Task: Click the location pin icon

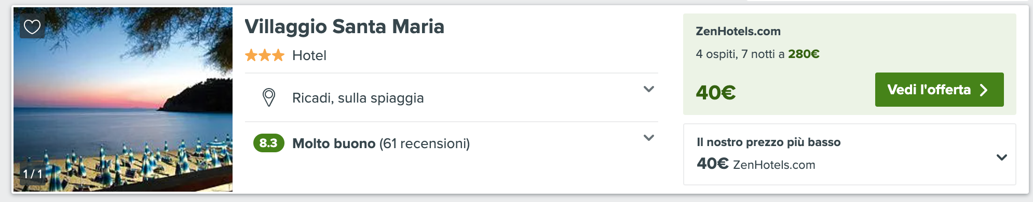Action: click(x=269, y=97)
